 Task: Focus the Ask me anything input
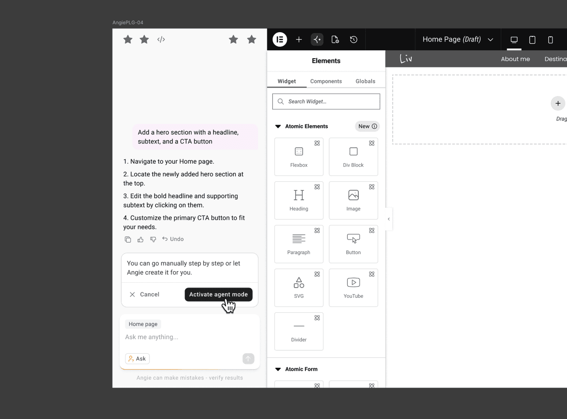(x=190, y=337)
